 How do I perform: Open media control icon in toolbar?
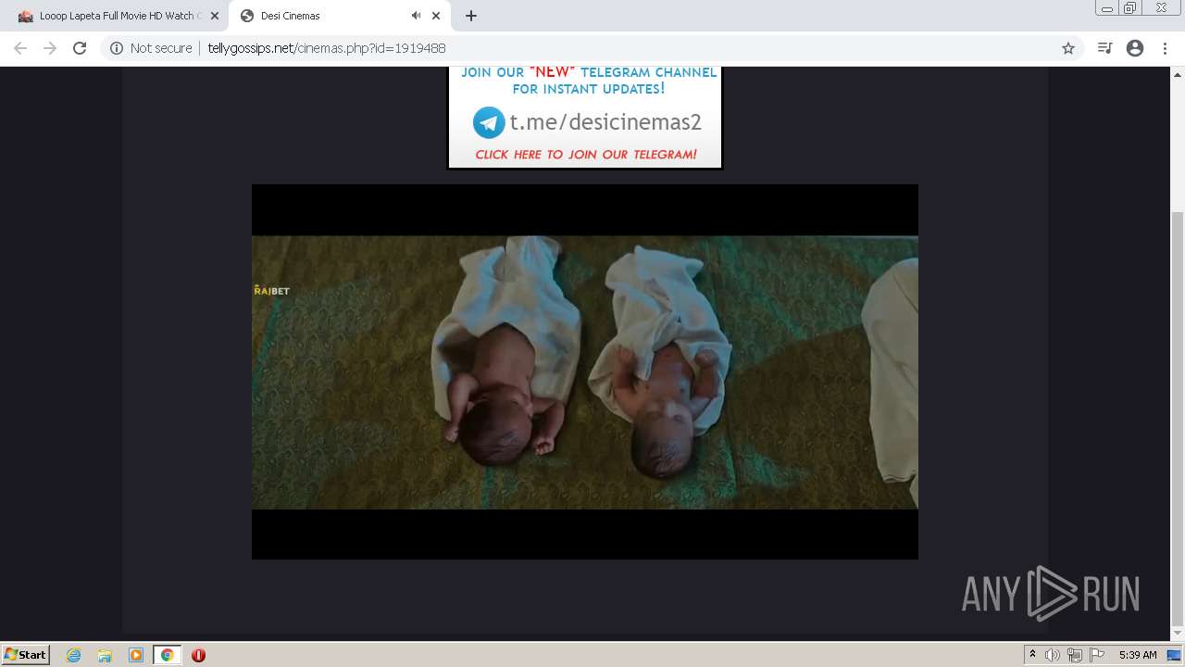coord(1104,48)
